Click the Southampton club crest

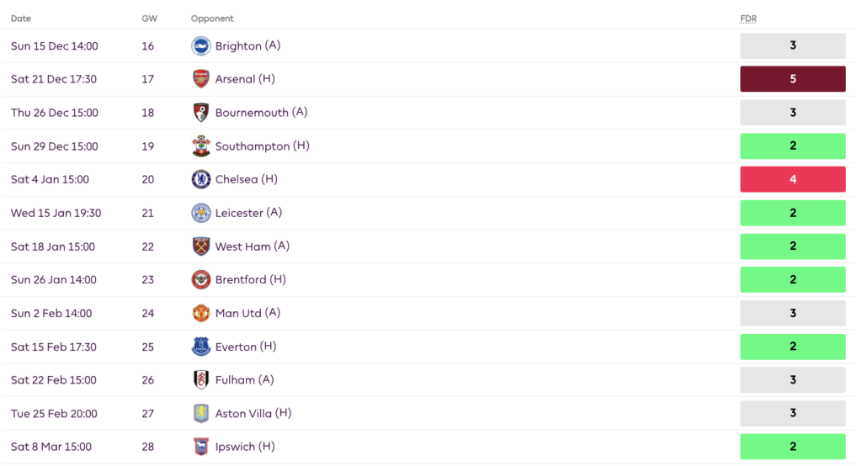click(200, 146)
